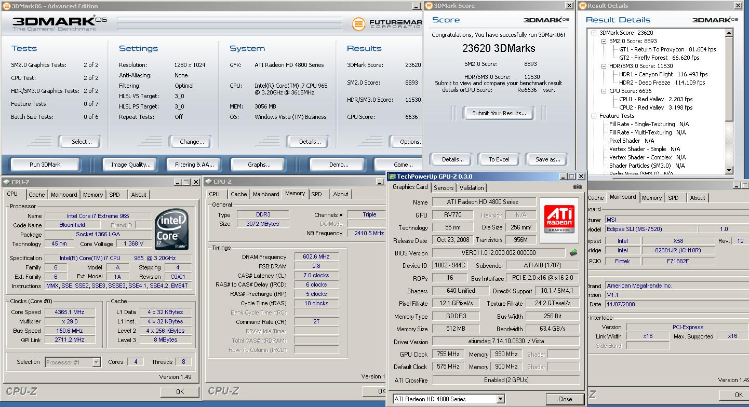Collapse the CPU Score: 6636 node

click(604, 91)
